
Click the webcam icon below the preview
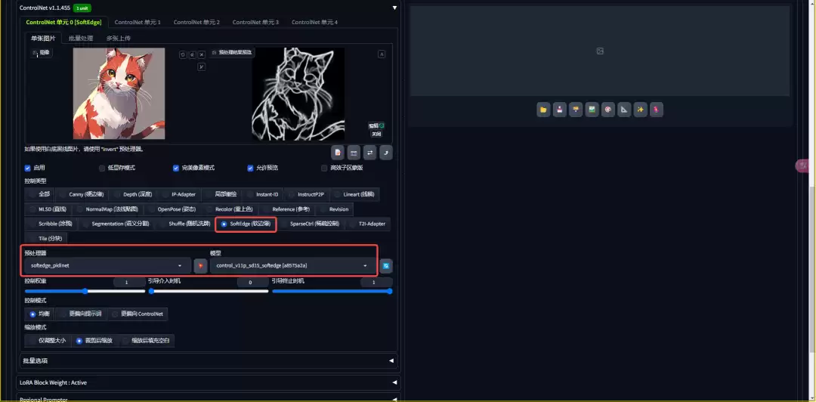click(x=354, y=153)
